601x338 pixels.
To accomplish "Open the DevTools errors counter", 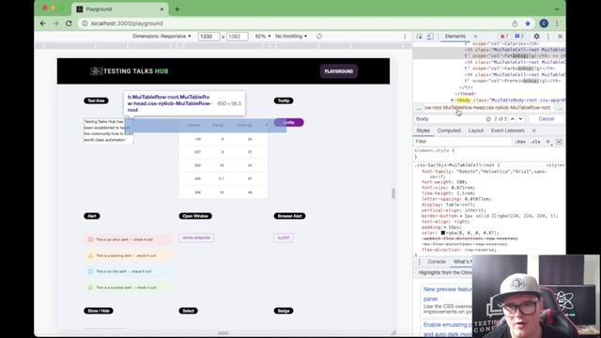I will pos(504,36).
